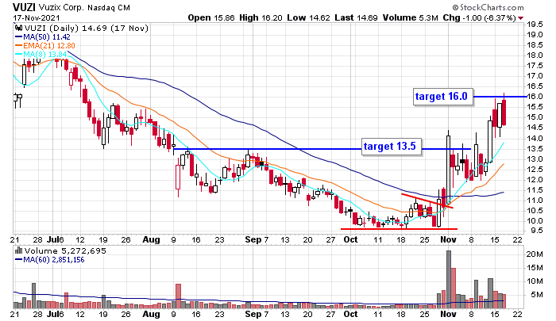556x321 pixels.
Task: Click the EMA(21) 12.80 legend entry
Action: 45,46
